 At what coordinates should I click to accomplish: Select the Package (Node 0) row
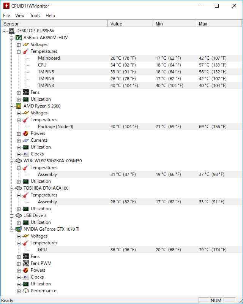(x=139, y=127)
